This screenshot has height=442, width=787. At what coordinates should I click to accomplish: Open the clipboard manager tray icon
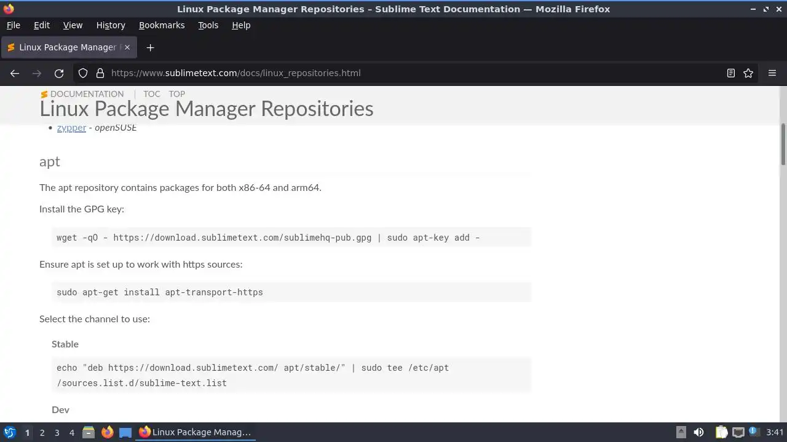(721, 432)
